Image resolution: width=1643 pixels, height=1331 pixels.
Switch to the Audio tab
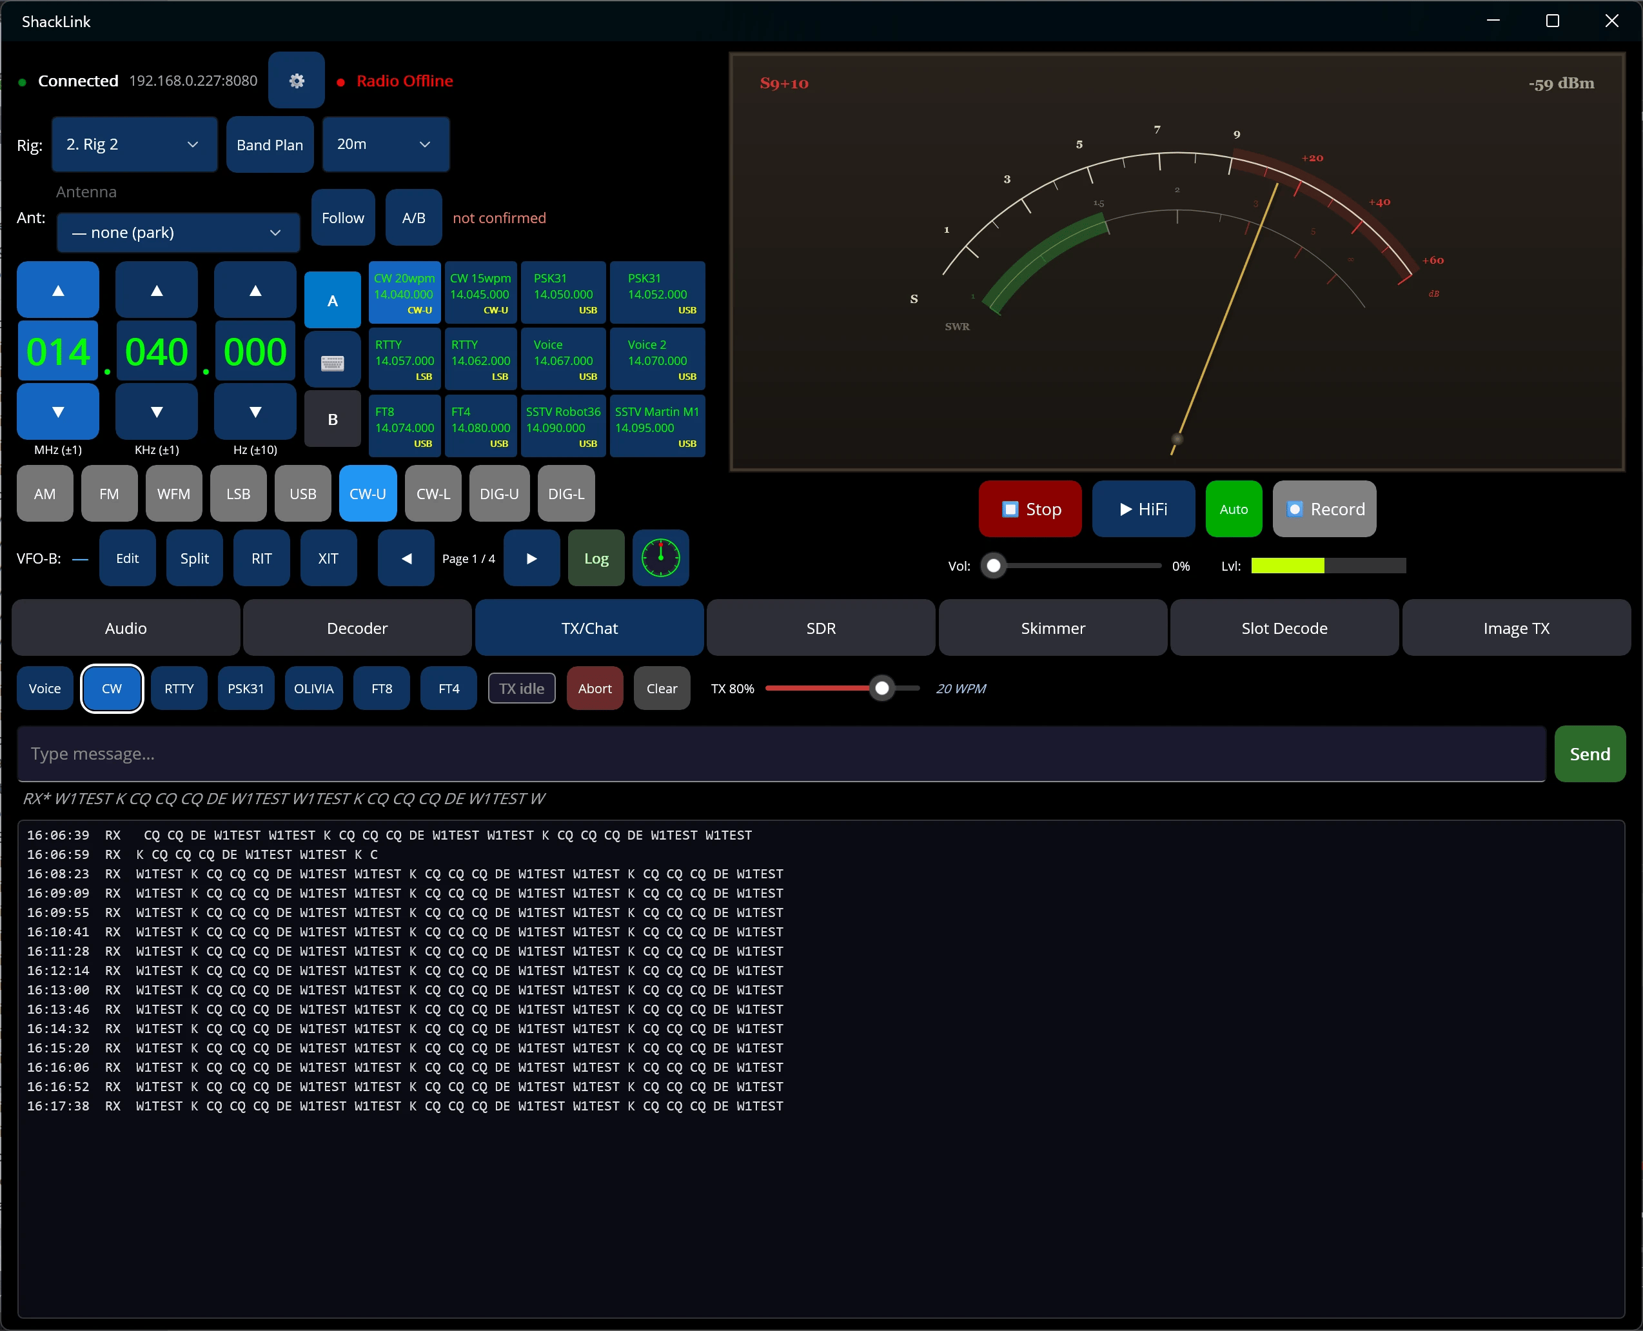[126, 628]
